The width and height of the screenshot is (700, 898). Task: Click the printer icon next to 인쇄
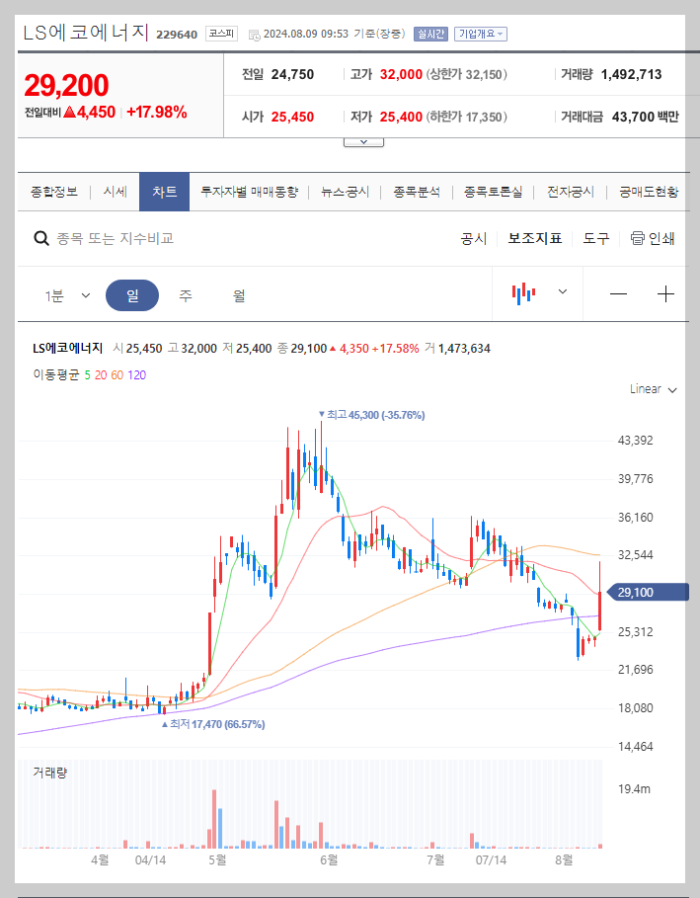click(x=637, y=238)
